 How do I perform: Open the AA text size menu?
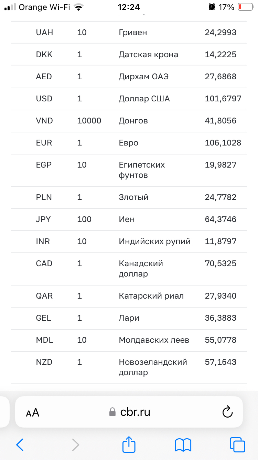33,412
